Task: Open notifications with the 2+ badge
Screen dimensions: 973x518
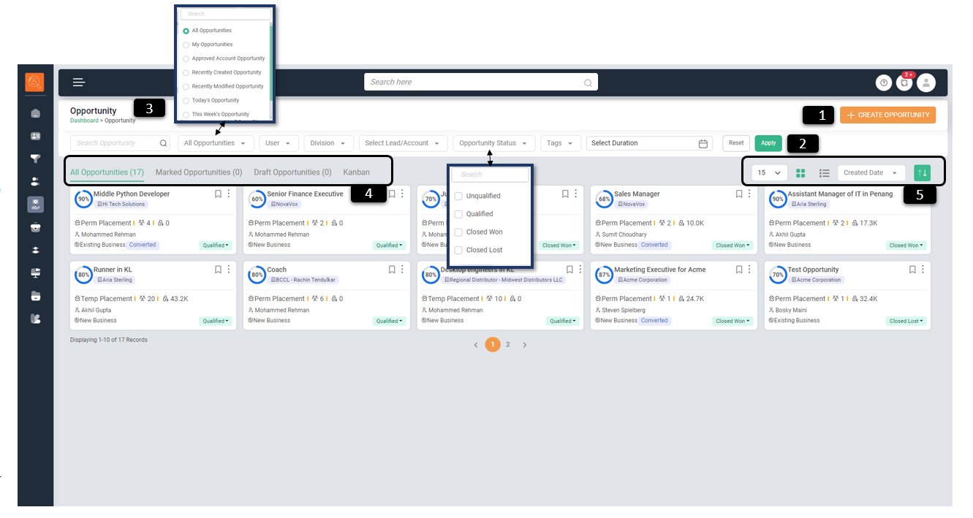Action: [904, 83]
